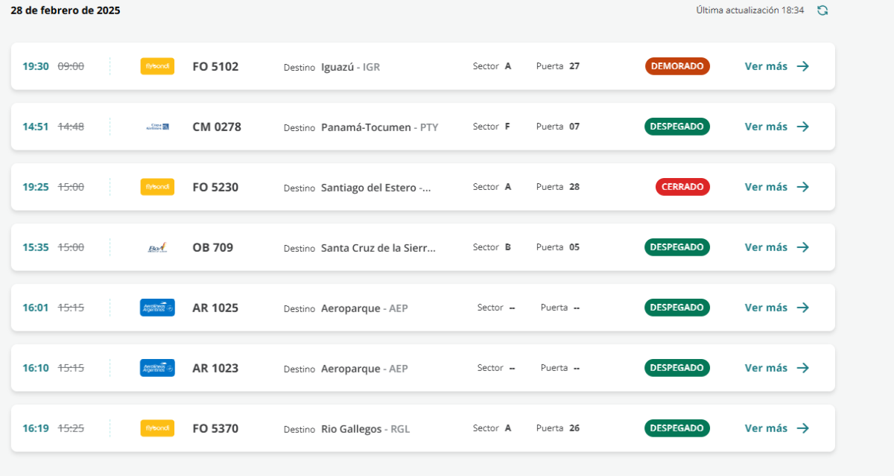This screenshot has height=476, width=894.
Task: Click Aerolíneas Argentinas logo for AR 1023
Action: 157,368
